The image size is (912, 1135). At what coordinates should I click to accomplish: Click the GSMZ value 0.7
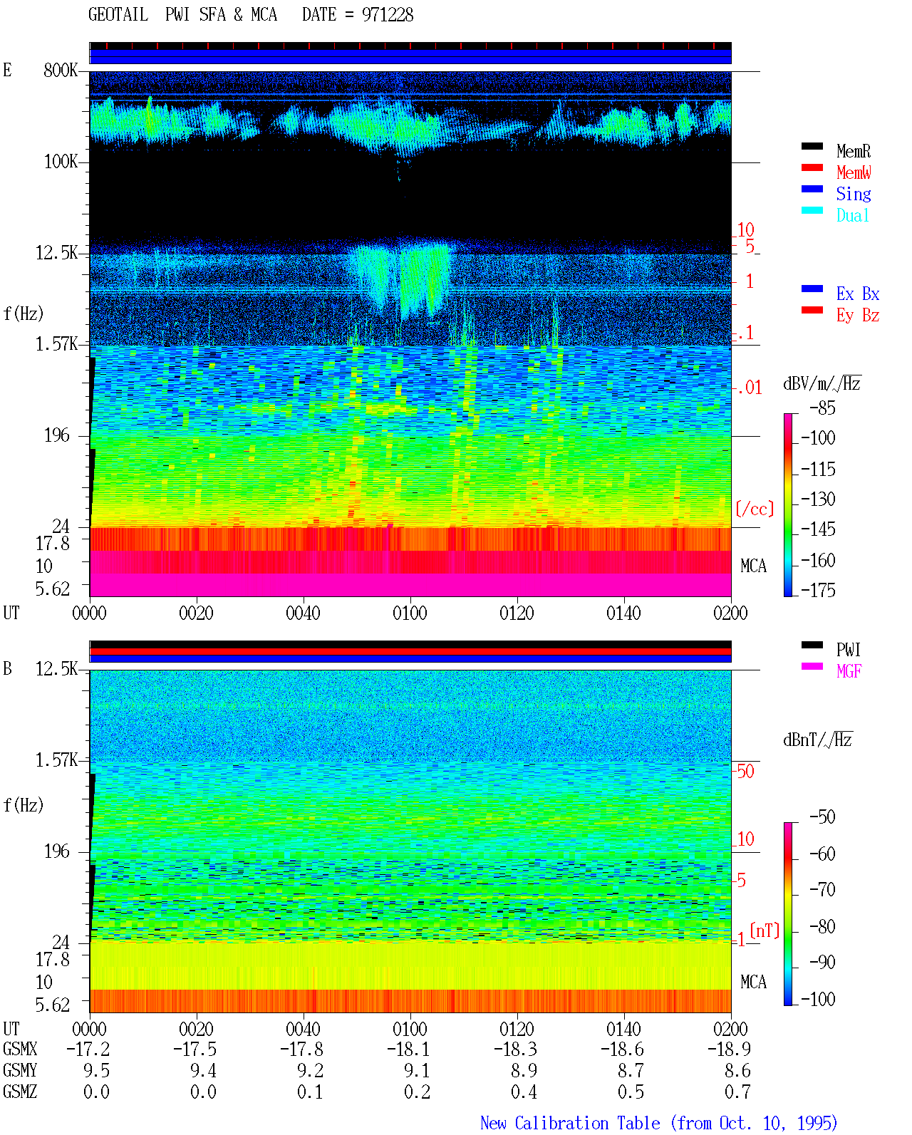point(737,1092)
